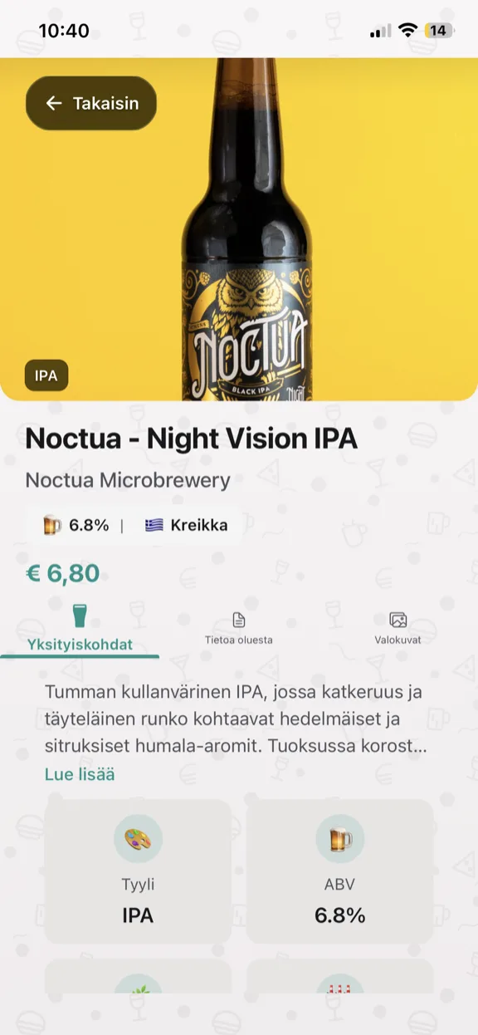Select the price € 6,80
This screenshot has width=478, height=1035.
pos(61,572)
